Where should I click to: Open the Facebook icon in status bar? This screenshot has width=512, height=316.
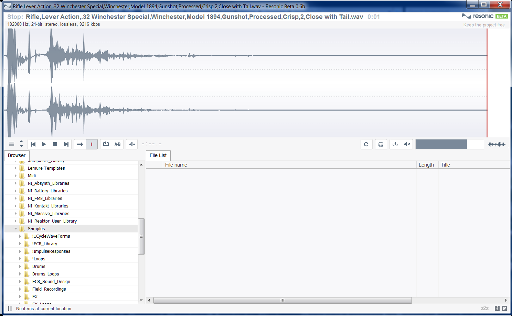pyautogui.click(x=497, y=308)
